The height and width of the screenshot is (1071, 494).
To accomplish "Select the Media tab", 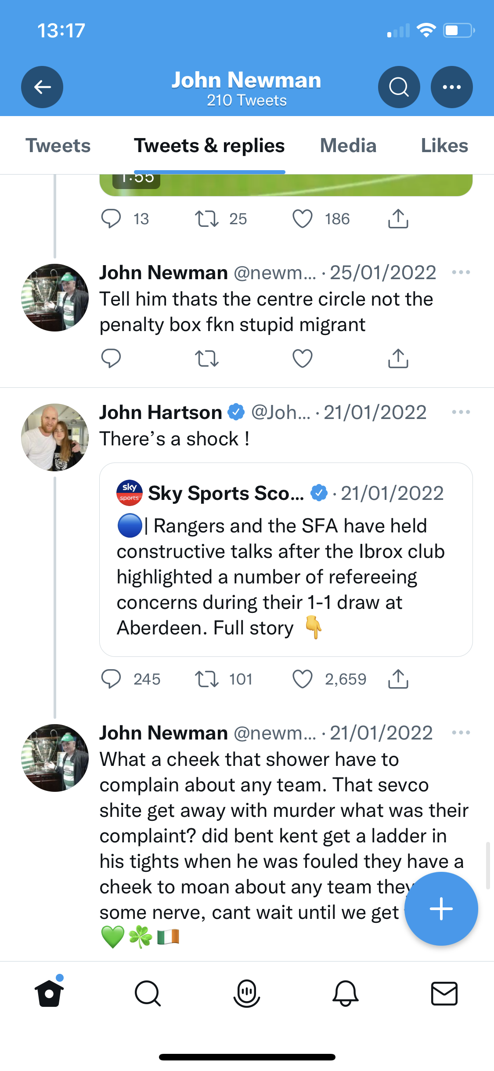I will (x=348, y=146).
